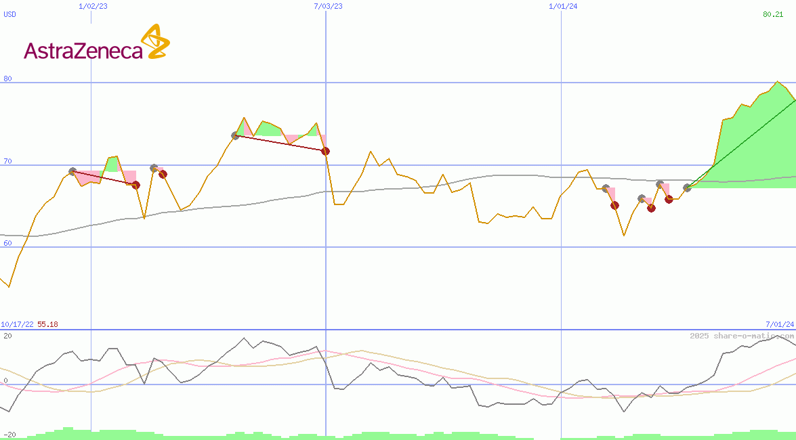Viewport: 796px width, 440px height.
Task: Click the 55.18 starting price value
Action: (x=47, y=324)
